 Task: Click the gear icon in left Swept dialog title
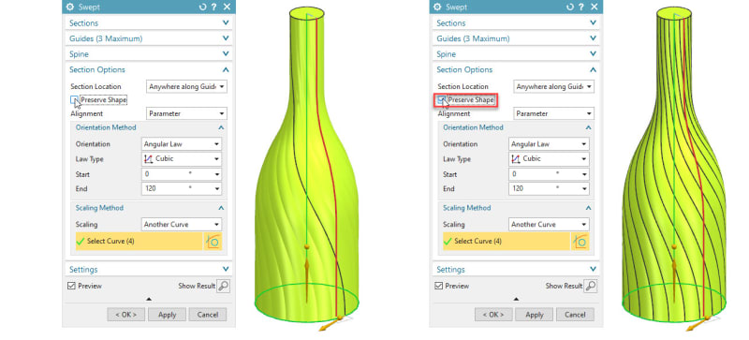click(70, 7)
